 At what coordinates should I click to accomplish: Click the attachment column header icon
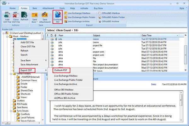[x=55, y=36]
